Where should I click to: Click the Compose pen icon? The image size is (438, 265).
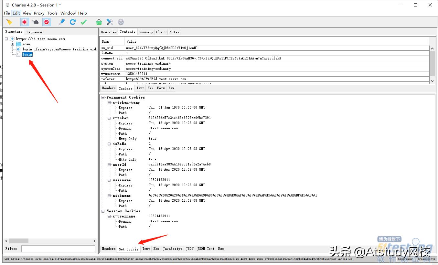62,22
